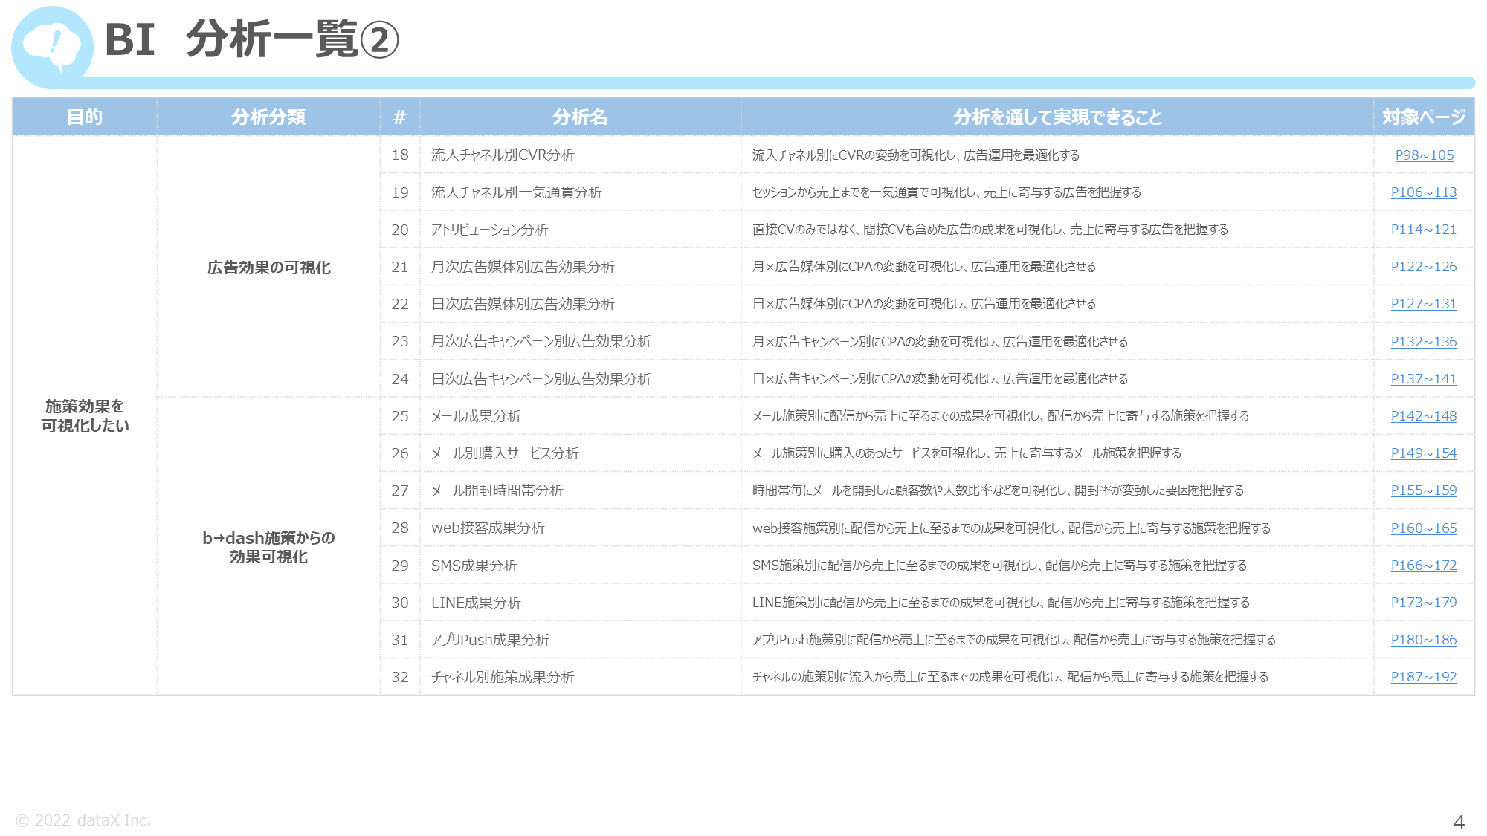Open page link P106~113
1487x836 pixels.
click(x=1424, y=192)
